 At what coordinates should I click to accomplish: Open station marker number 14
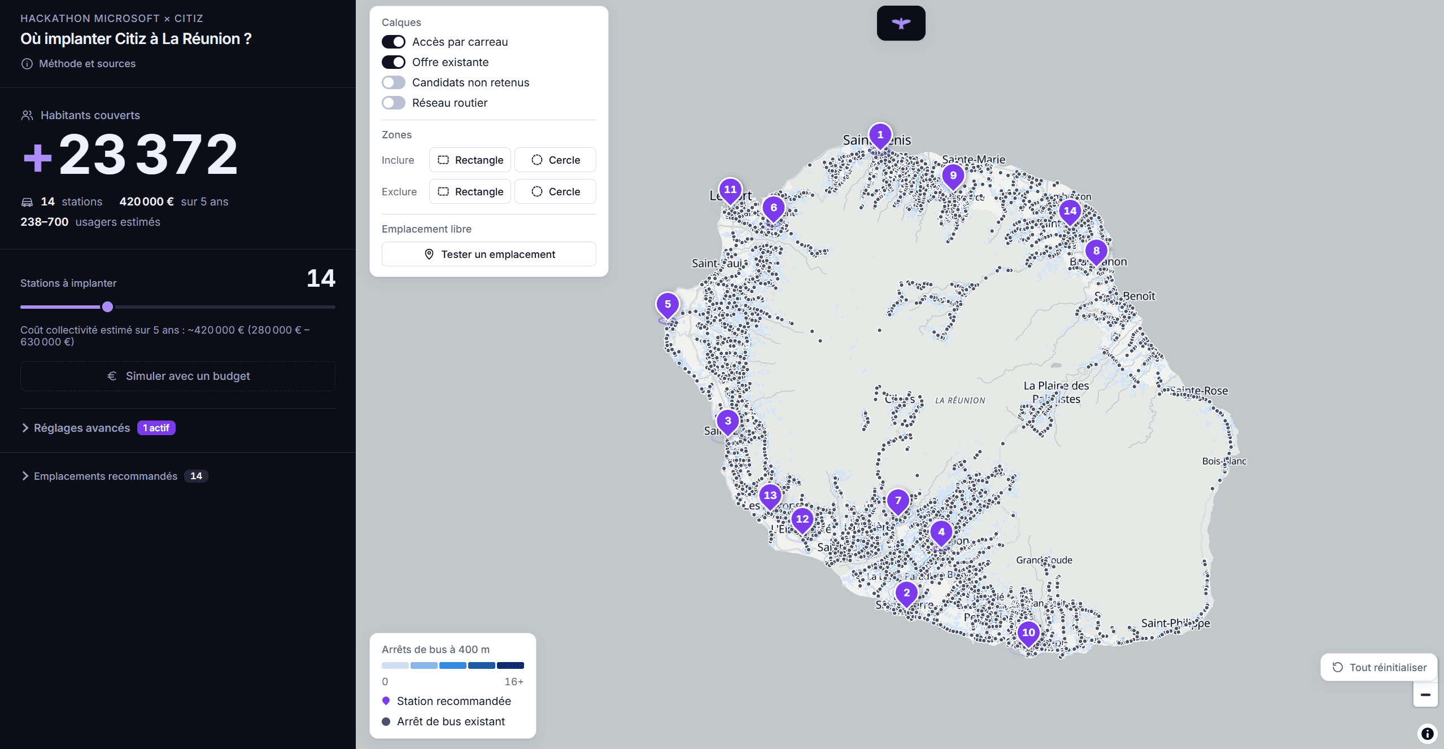[x=1070, y=212]
